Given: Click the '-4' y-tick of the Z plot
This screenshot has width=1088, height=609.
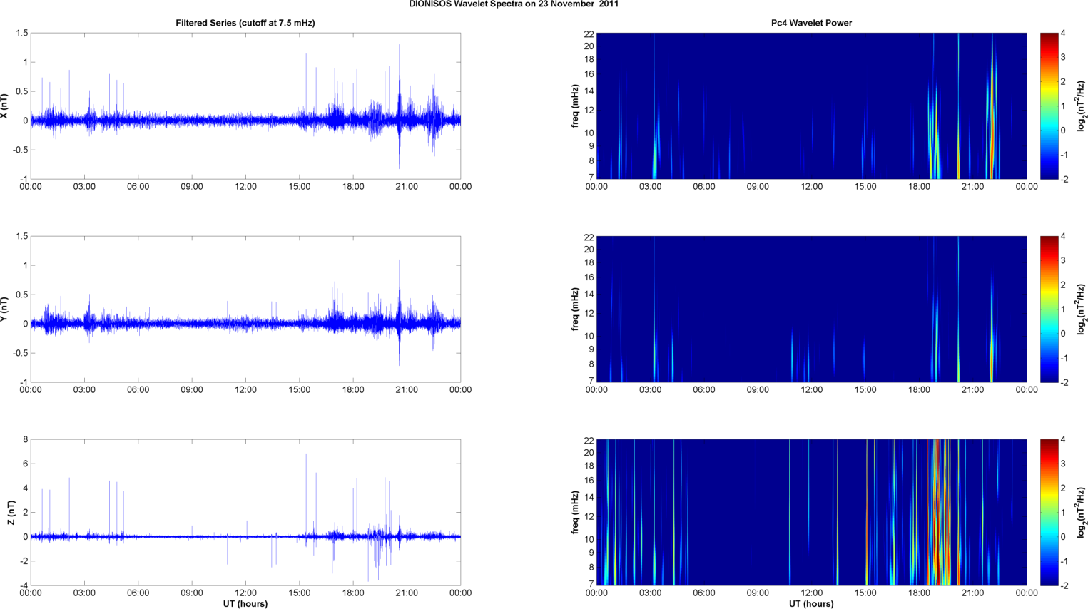Looking at the screenshot, I should 24,586.
